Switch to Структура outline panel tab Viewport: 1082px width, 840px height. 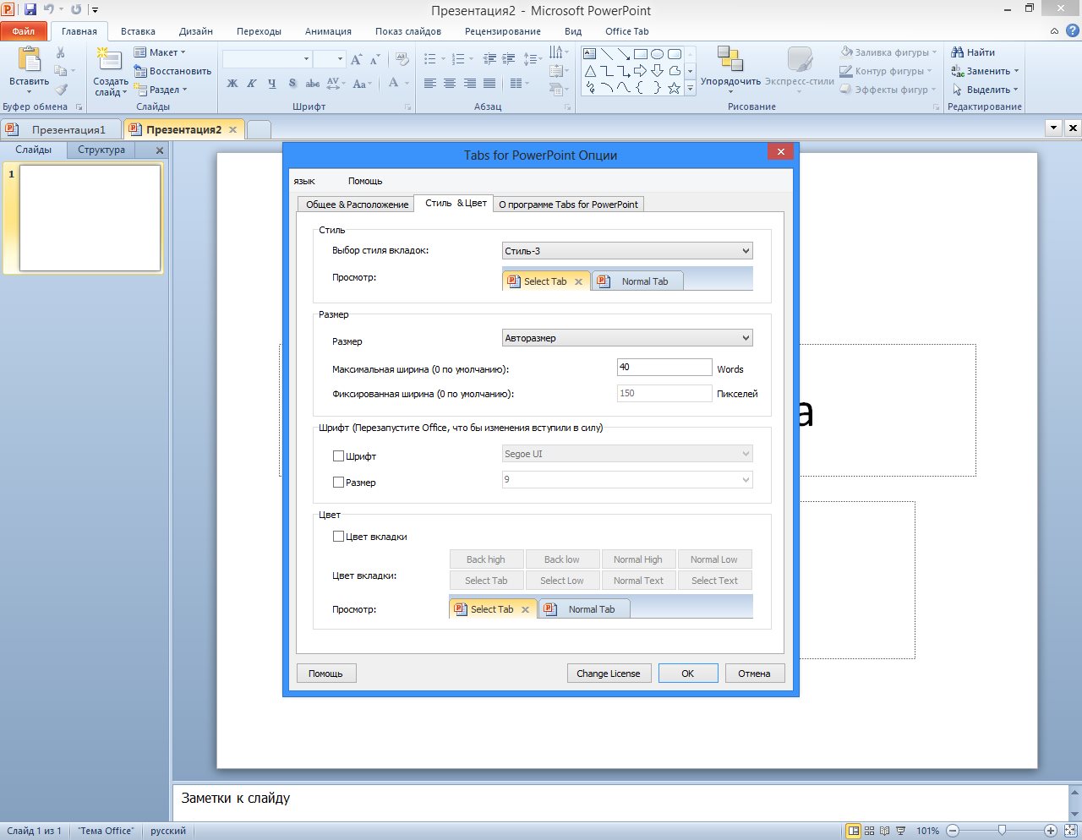(101, 150)
